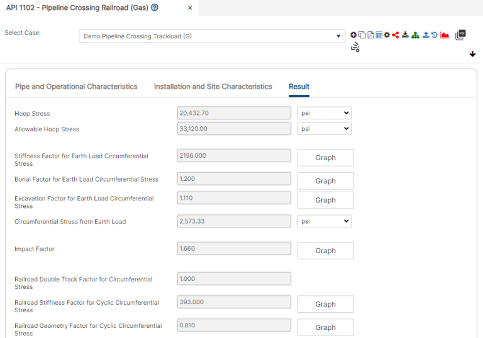Click the Hoop Stress value field
The image size is (483, 338).
click(x=234, y=113)
